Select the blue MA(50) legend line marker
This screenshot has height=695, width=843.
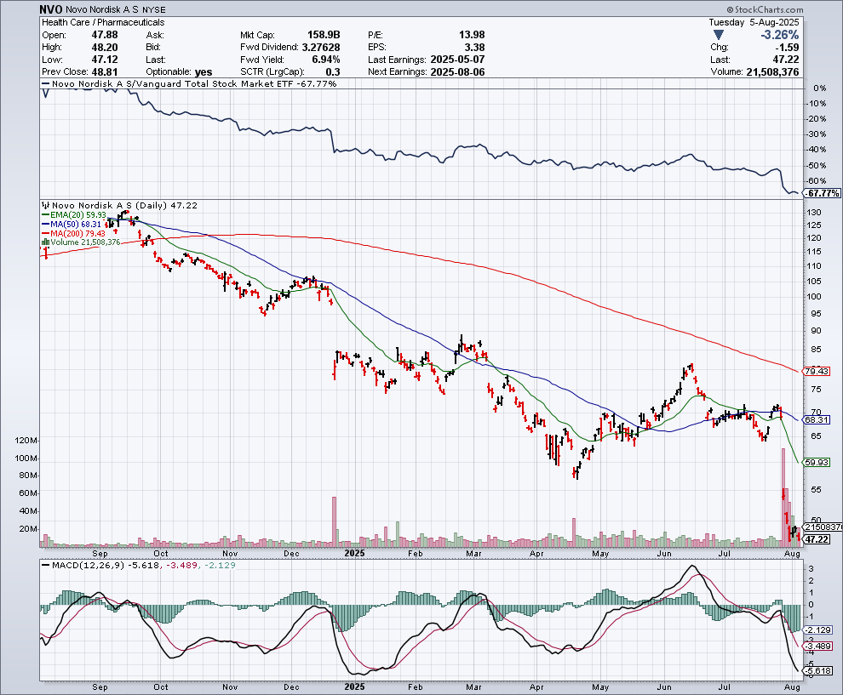click(46, 224)
